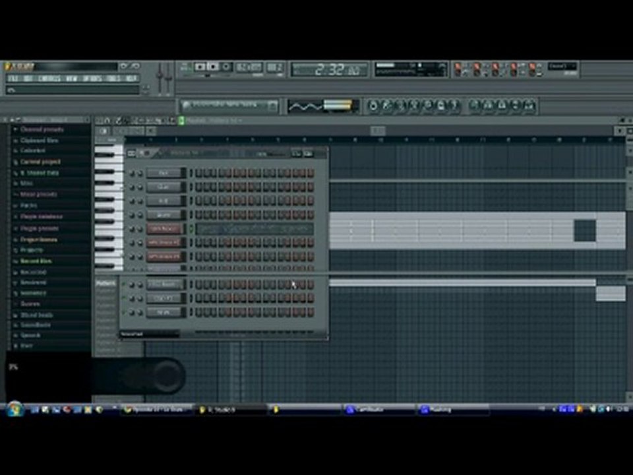
Task: Click the tempo display field
Action: point(249,67)
